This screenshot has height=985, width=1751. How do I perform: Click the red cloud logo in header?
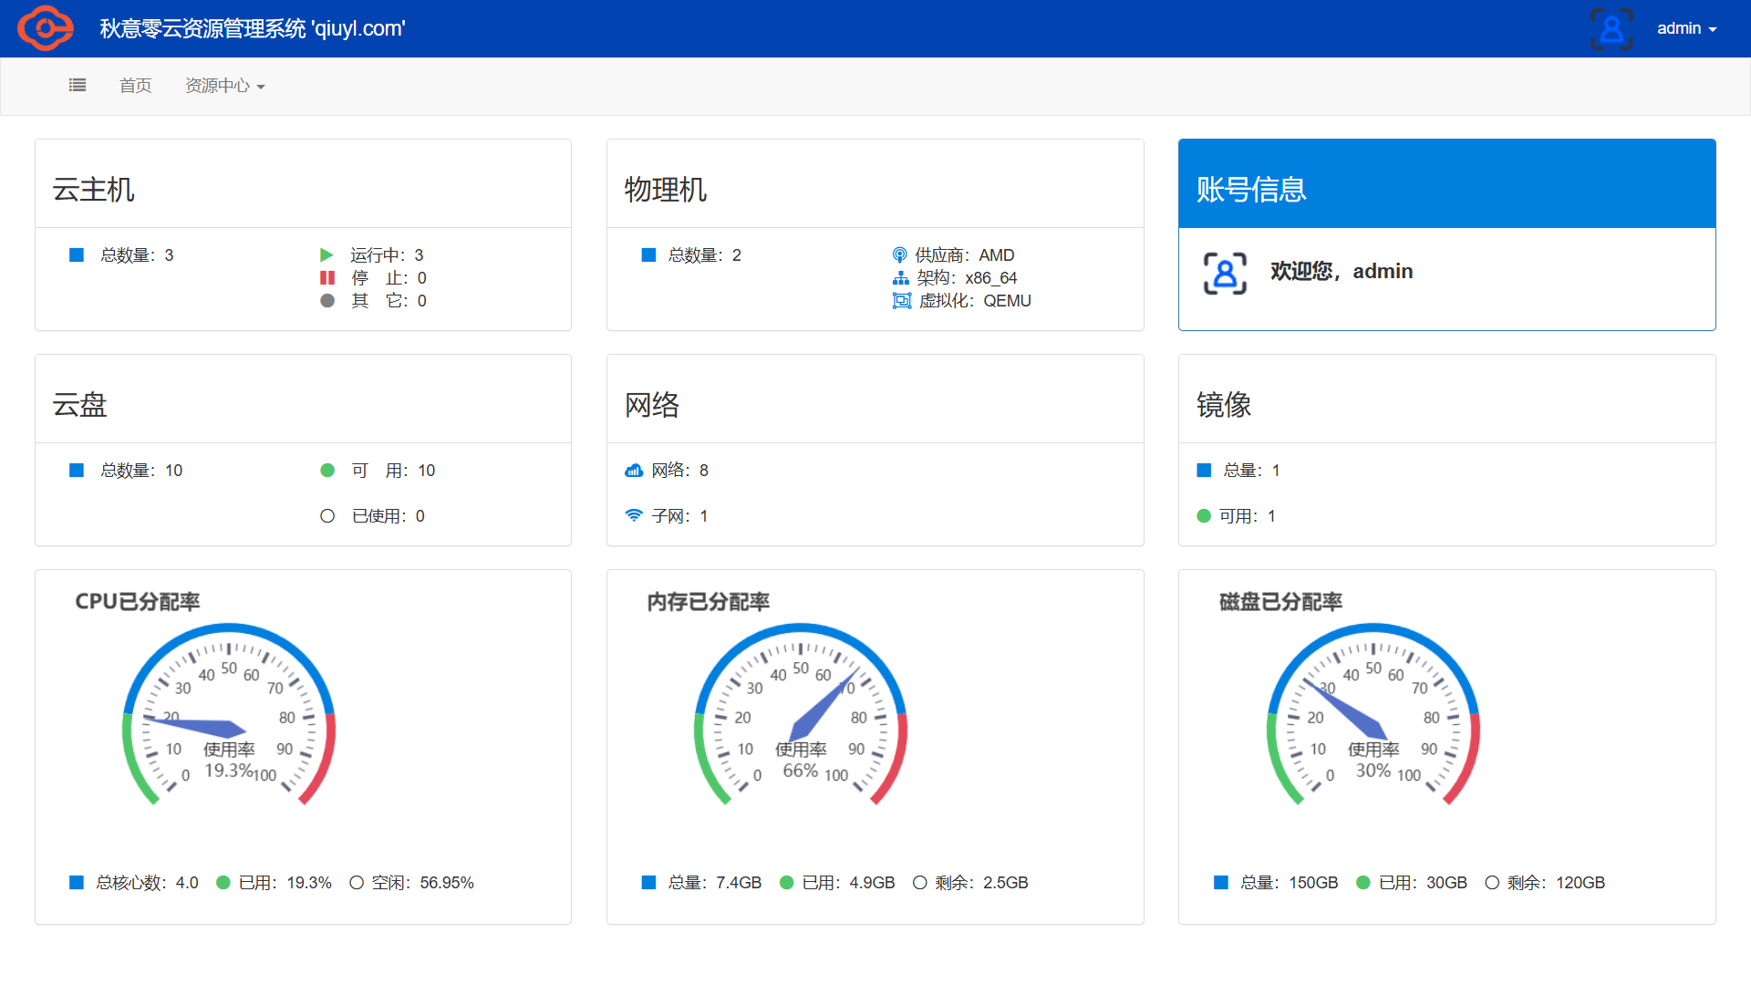[46, 28]
